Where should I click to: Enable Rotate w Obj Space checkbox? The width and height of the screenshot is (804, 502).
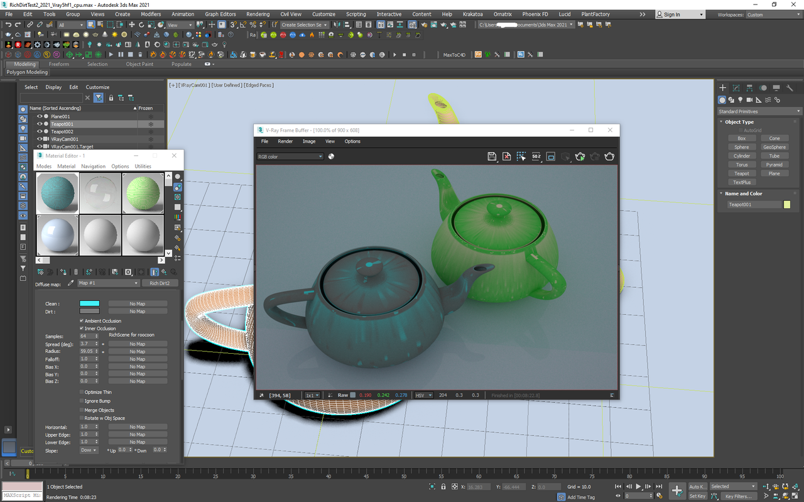point(82,418)
